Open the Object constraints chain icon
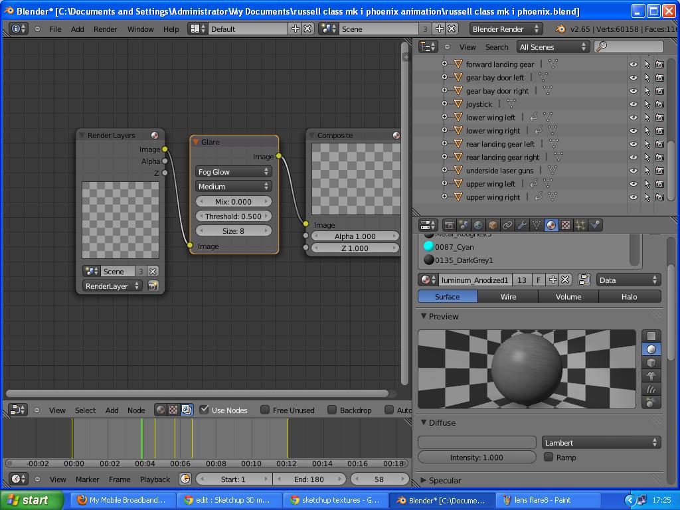This screenshot has width=680, height=510. pos(507,225)
